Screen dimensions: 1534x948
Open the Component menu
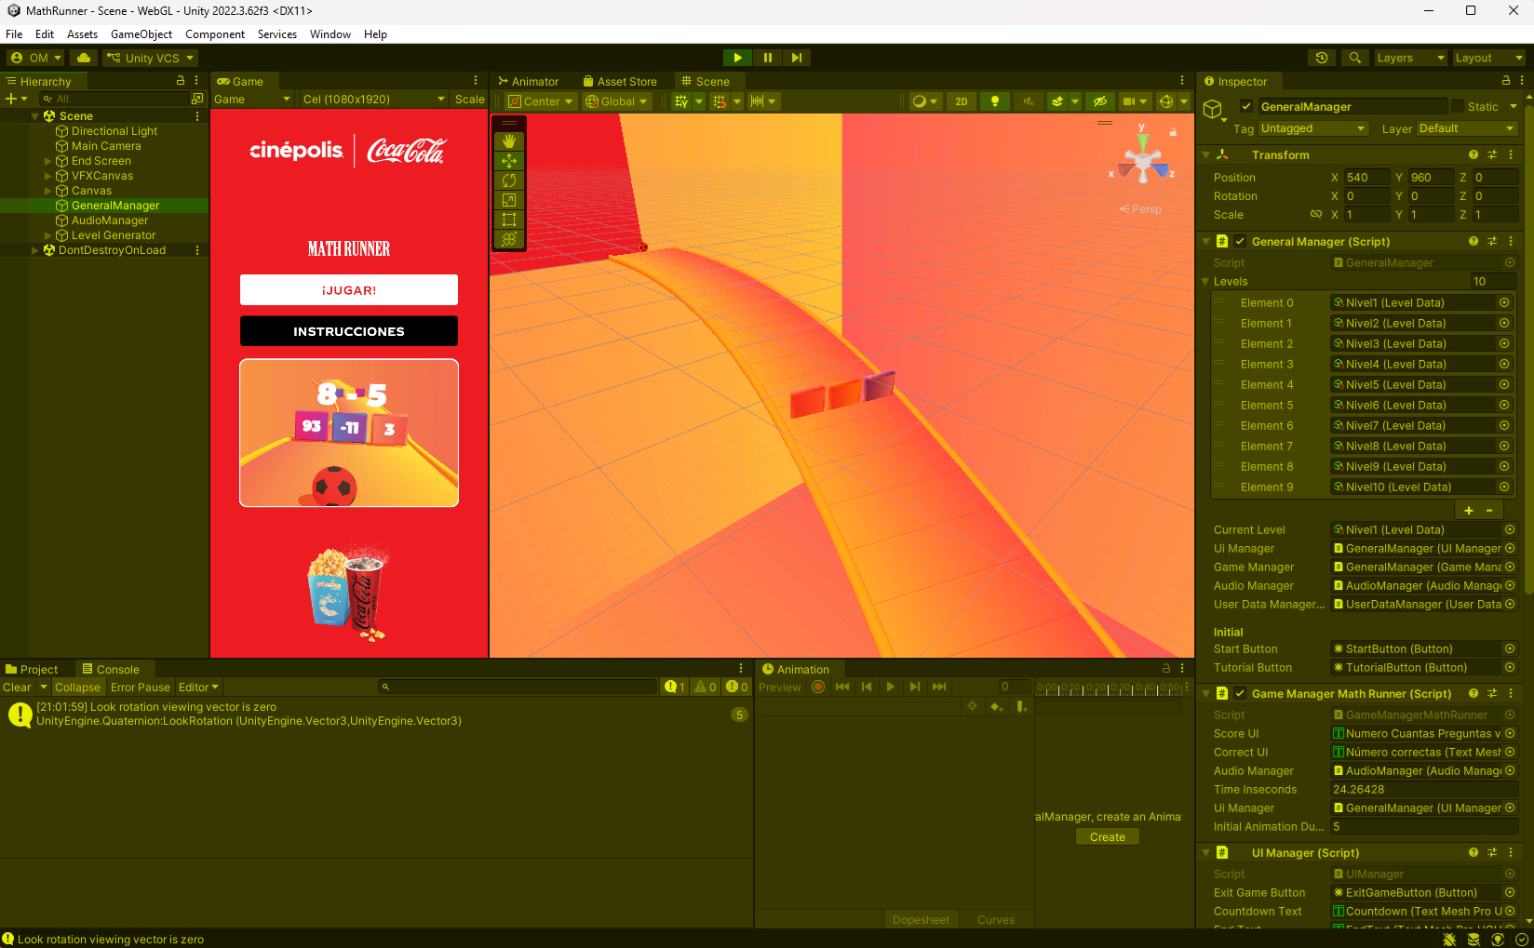(215, 34)
